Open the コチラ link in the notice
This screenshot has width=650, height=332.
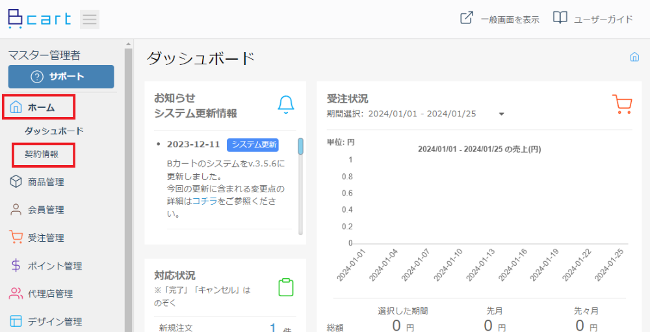(205, 202)
